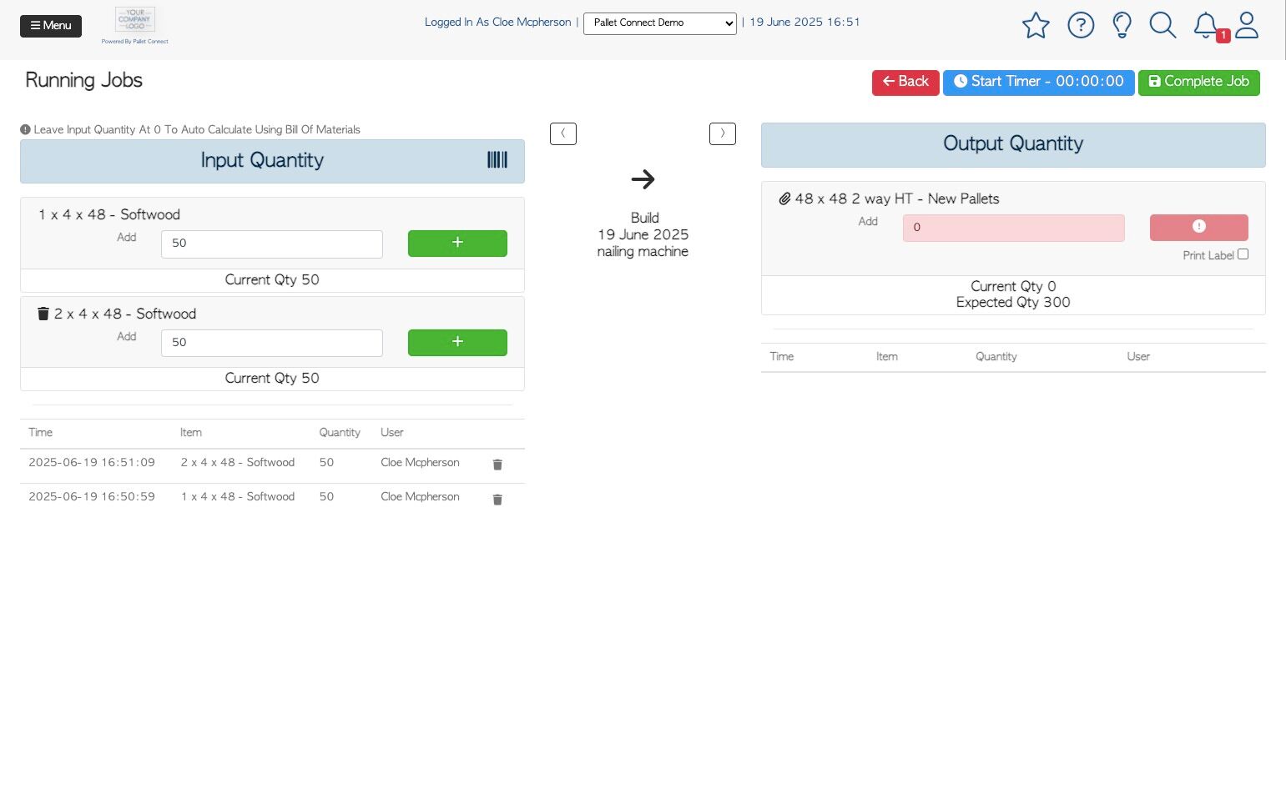Start Timer button click
This screenshot has width=1286, height=799.
1039,82
